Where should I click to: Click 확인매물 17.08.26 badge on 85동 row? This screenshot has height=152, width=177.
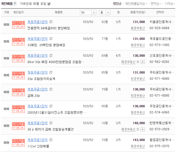click(x=18, y=75)
